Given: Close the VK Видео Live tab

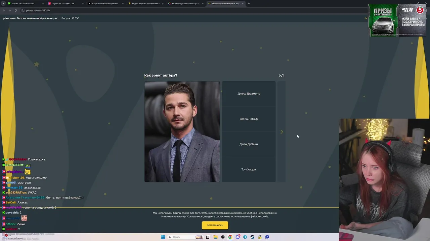Looking at the screenshot, I should 83,3.
